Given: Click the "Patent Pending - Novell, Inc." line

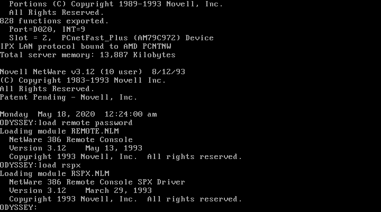Looking at the screenshot, I should pyautogui.click(x=69, y=97).
